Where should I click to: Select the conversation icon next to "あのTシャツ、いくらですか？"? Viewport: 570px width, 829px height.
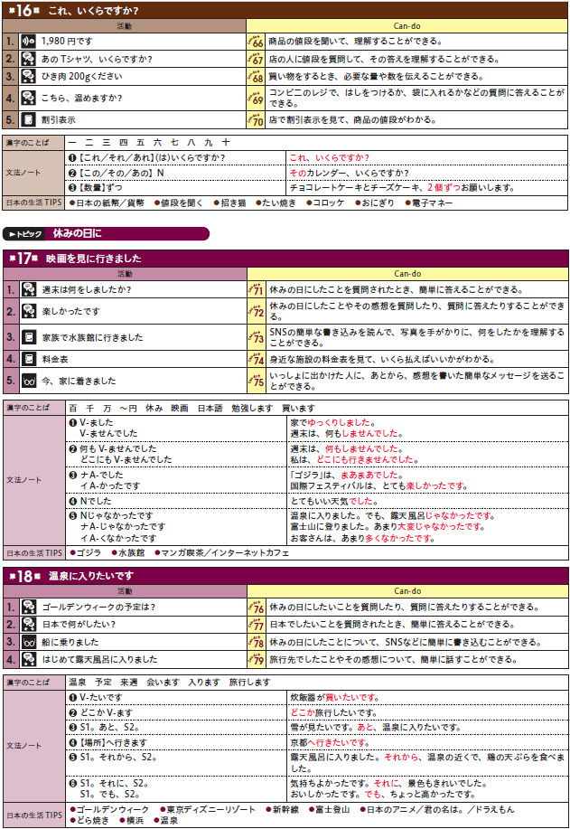point(28,59)
